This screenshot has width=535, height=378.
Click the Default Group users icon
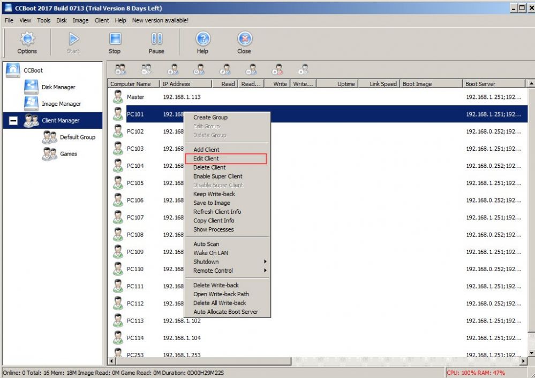coord(49,137)
